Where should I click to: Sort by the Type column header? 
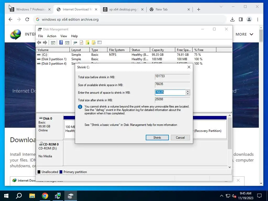coord(98,50)
